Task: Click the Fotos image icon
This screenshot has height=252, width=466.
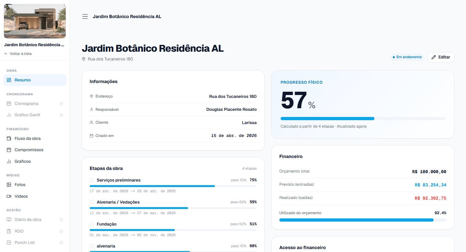Action: [9, 185]
